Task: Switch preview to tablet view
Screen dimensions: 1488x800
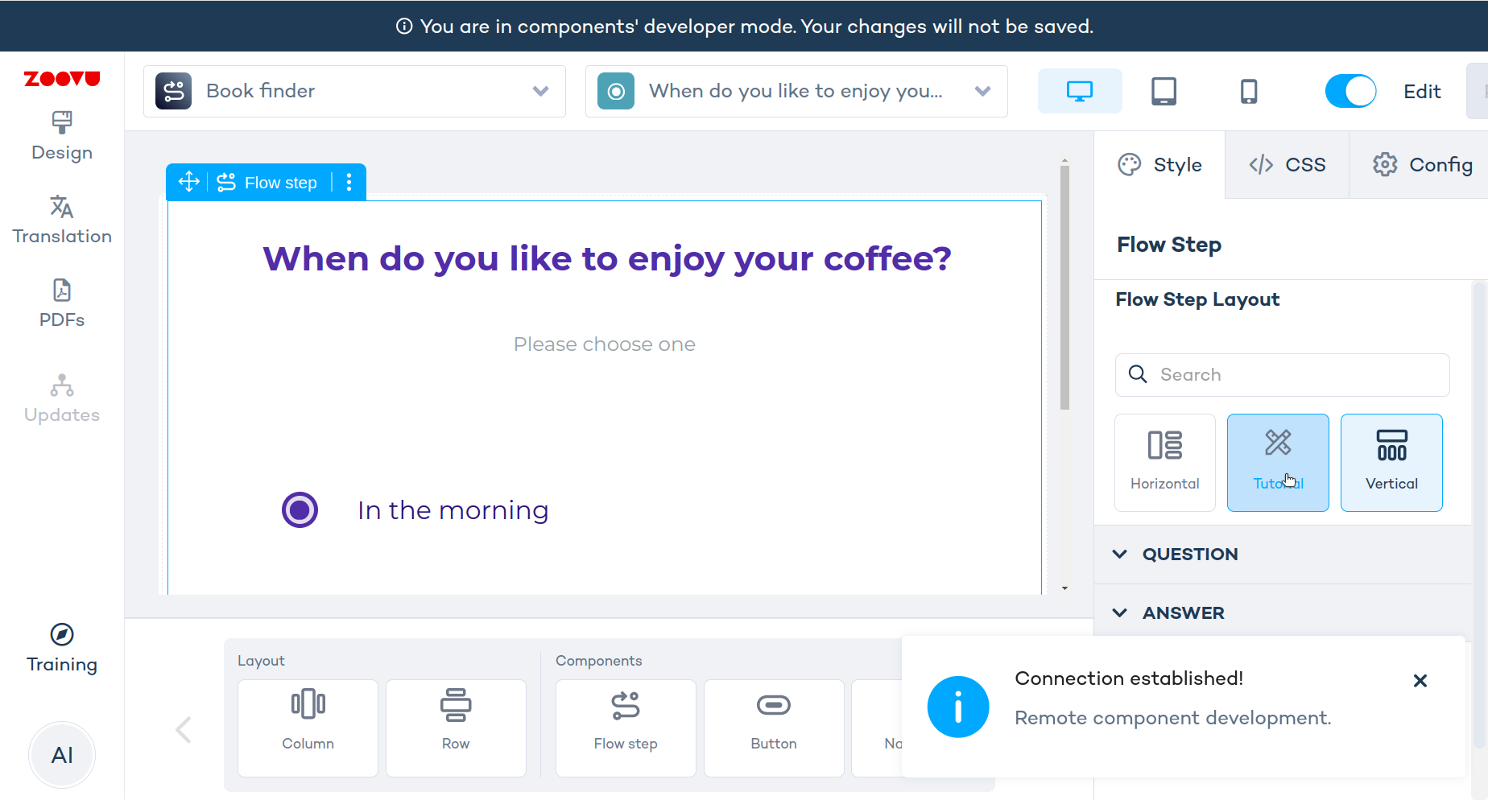Action: [1164, 91]
